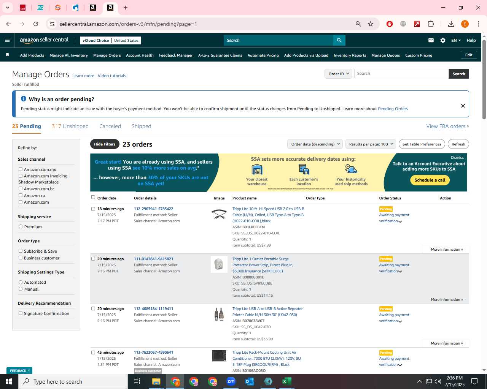Open browser downloads icon
The width and height of the screenshot is (487, 389).
pyautogui.click(x=451, y=24)
